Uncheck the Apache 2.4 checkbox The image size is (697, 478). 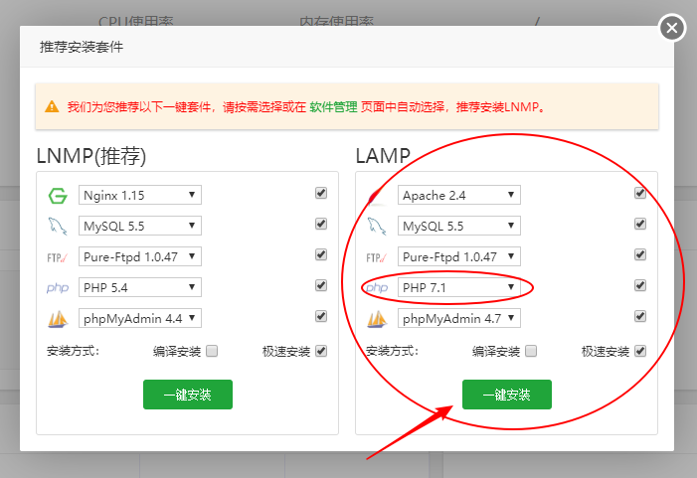[x=640, y=193]
